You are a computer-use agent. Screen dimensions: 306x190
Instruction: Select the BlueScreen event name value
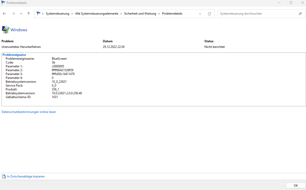(59, 59)
